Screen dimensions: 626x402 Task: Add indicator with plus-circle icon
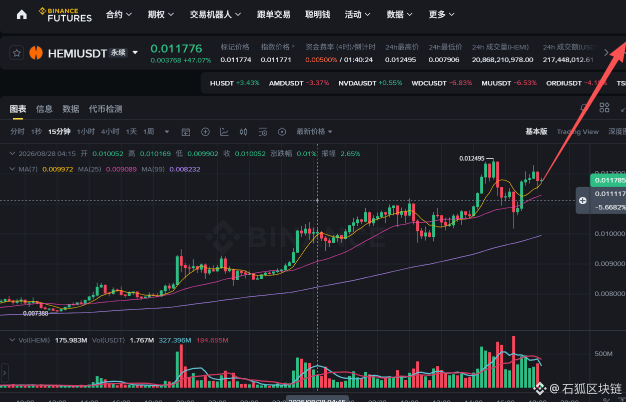point(205,131)
